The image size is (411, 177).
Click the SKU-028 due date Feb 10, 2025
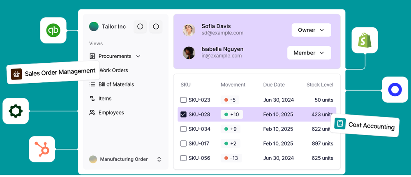278,114
